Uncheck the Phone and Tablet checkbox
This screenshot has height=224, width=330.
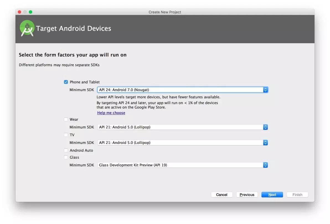(66, 82)
